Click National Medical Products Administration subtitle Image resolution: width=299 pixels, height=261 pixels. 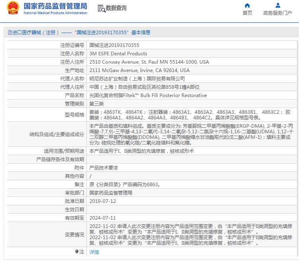[55, 13]
